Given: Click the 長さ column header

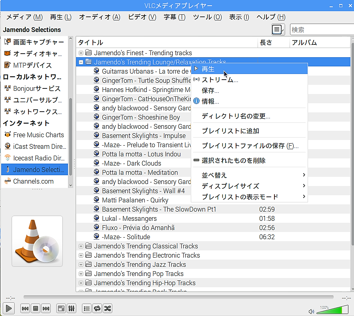Looking at the screenshot, I should (274, 42).
